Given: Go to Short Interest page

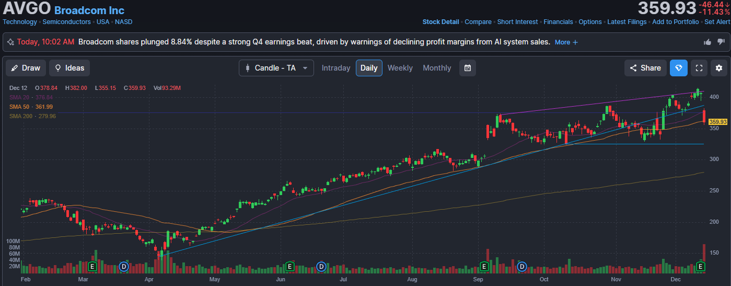Looking at the screenshot, I should (517, 22).
